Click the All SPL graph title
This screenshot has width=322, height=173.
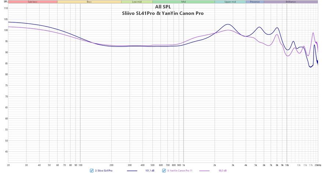[x=163, y=7]
